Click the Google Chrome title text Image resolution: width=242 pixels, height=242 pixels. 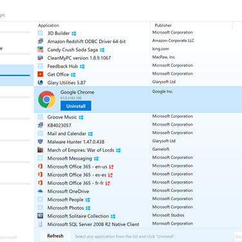(77, 92)
